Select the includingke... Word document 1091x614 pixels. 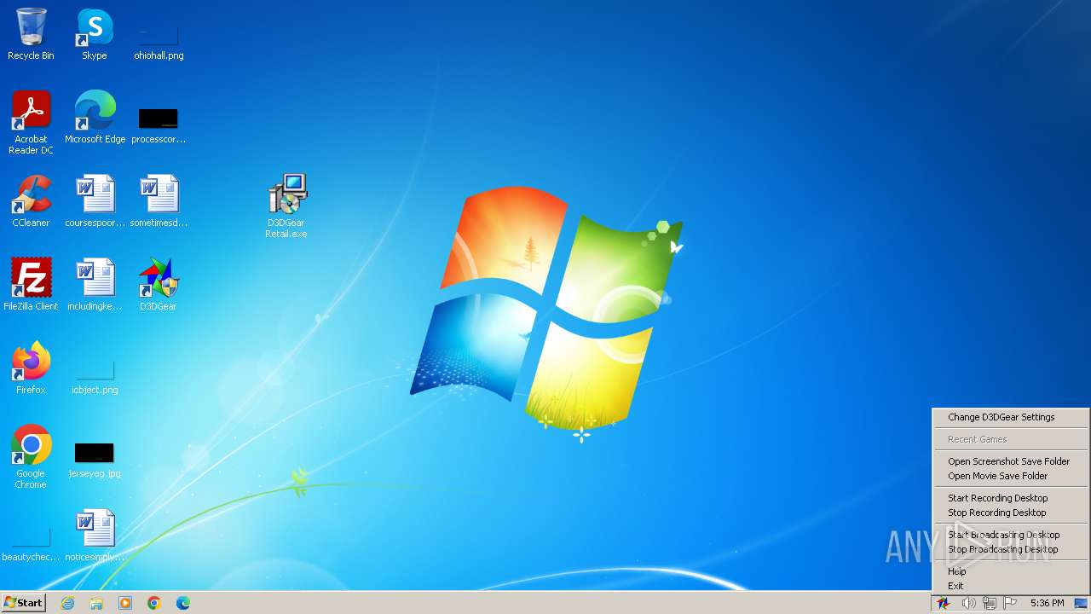pos(95,285)
